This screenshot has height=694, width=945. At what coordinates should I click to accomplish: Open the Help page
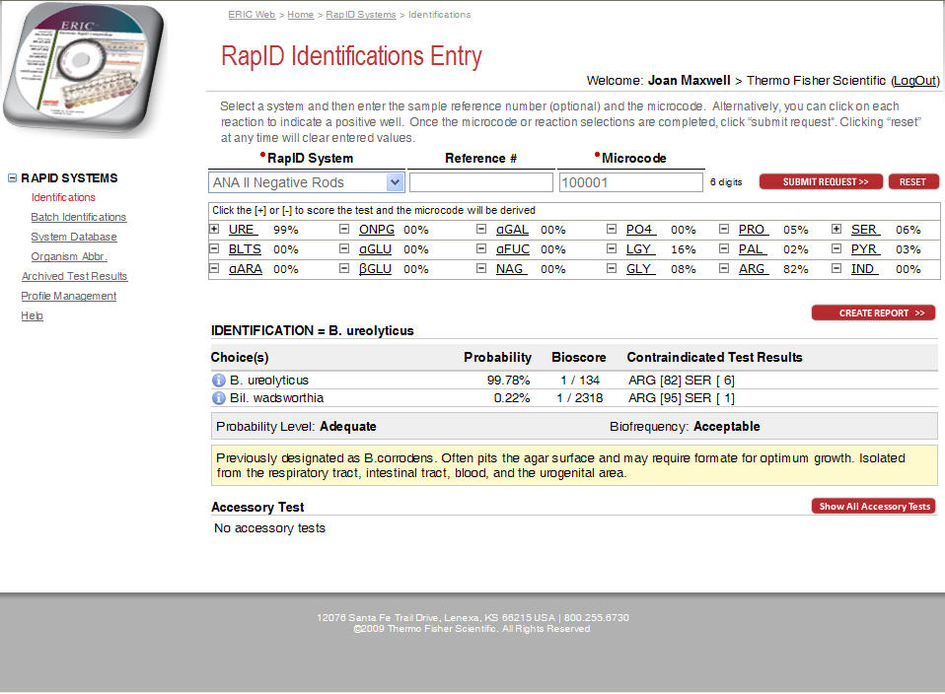[x=32, y=315]
